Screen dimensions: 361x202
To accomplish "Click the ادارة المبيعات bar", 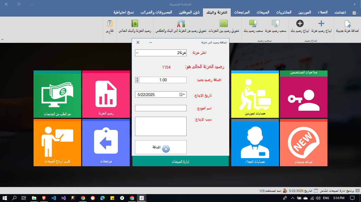I will click(181, 161).
